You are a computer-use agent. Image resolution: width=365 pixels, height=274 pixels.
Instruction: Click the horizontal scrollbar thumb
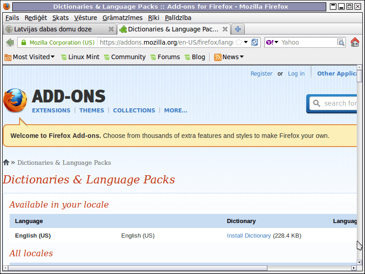point(138,268)
